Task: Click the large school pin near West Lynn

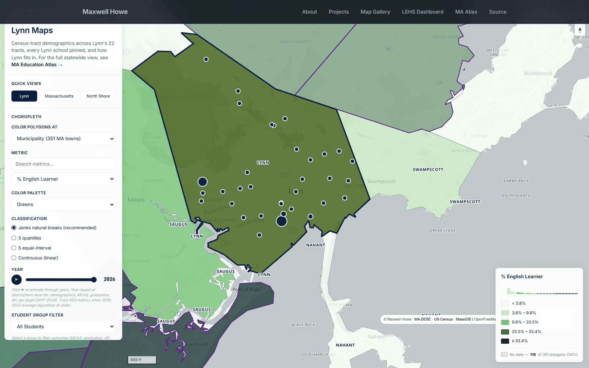Action: [x=202, y=182]
